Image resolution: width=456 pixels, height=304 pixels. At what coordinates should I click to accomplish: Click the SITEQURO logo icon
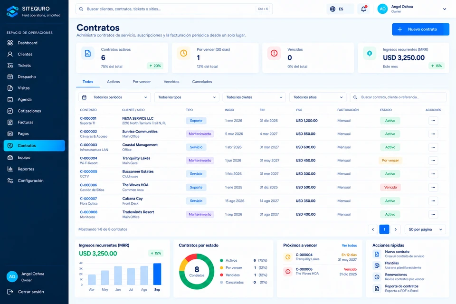[12, 11]
